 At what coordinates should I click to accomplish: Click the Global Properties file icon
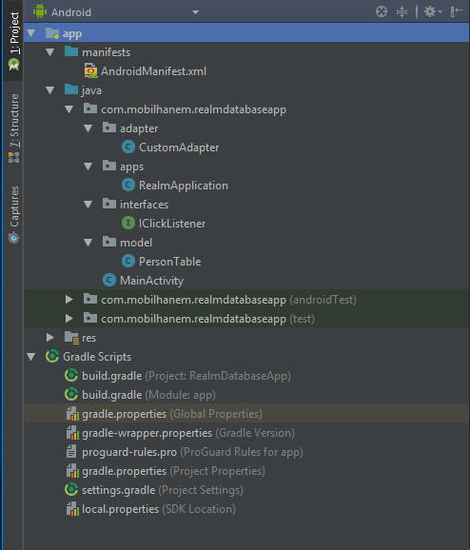tap(72, 414)
